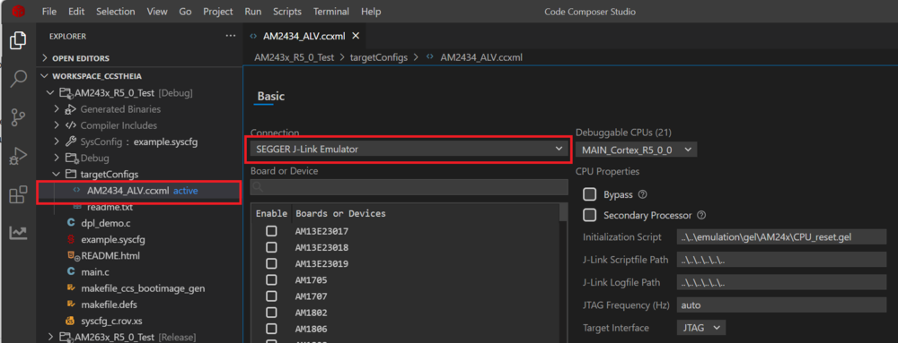Open the Explorer more actions ellipsis
The width and height of the screenshot is (898, 343).
click(x=230, y=36)
